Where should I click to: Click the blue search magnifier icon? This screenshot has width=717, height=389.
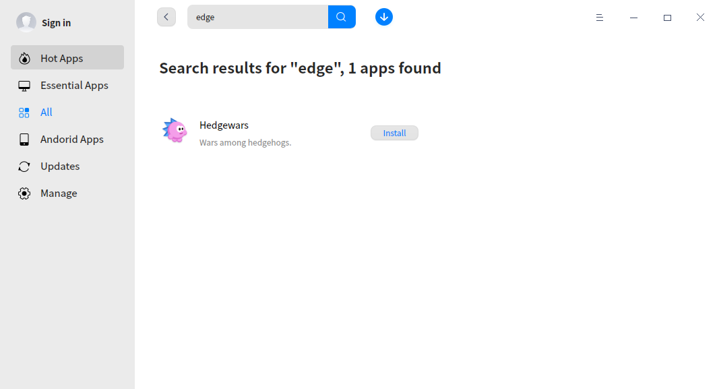(x=341, y=16)
